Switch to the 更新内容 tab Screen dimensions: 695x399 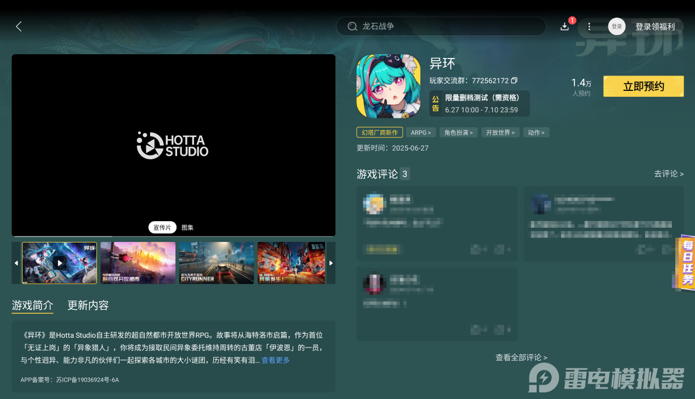(x=88, y=305)
